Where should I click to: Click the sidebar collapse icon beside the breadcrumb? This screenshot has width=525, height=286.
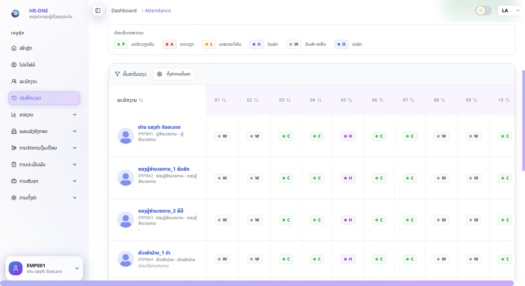98,10
